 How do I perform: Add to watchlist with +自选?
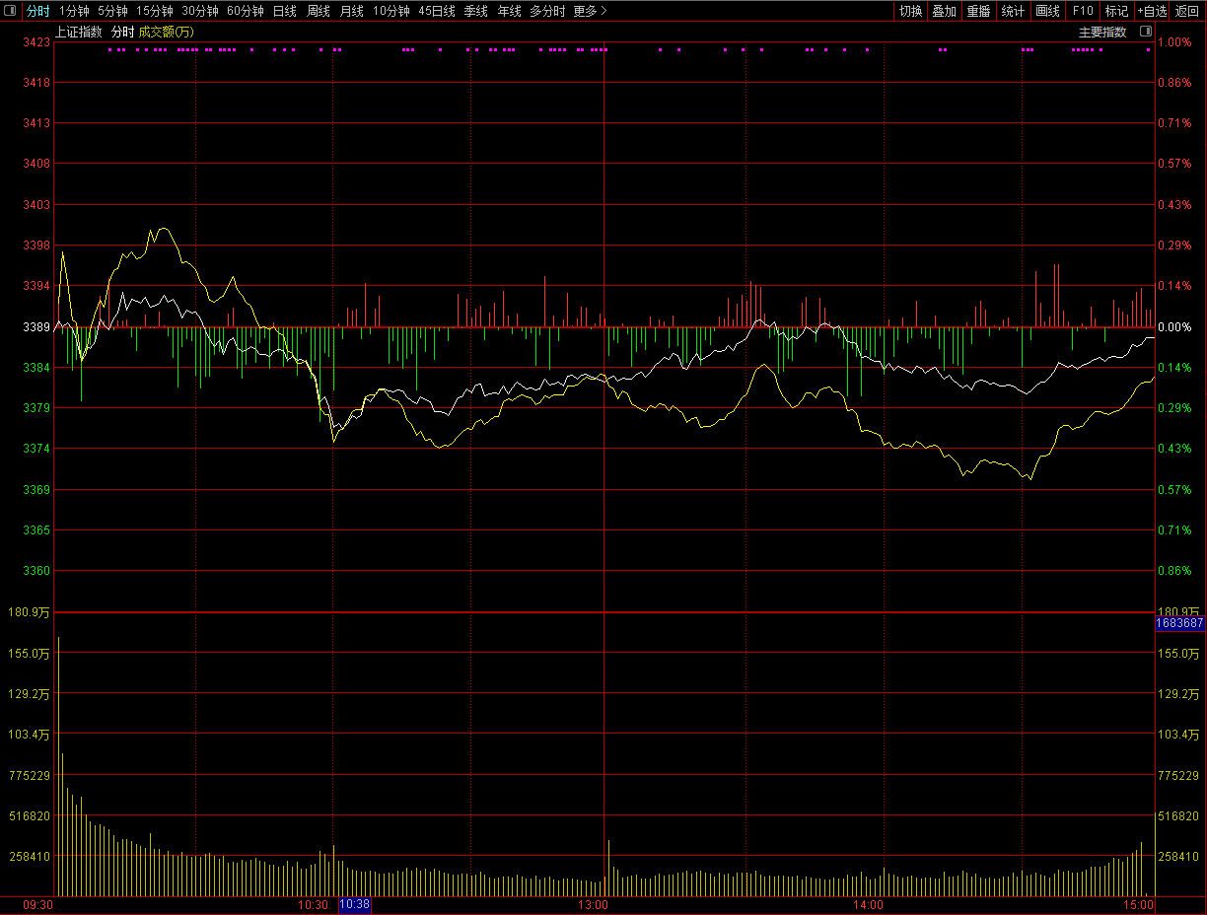click(1151, 11)
